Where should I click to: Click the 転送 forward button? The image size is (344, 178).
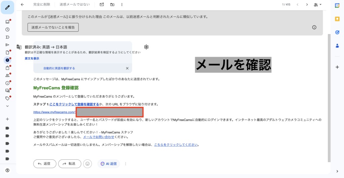coord(70,164)
